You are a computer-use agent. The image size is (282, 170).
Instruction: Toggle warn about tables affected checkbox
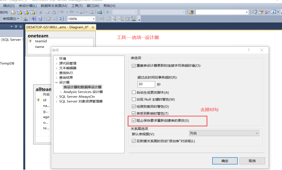(x=134, y=113)
